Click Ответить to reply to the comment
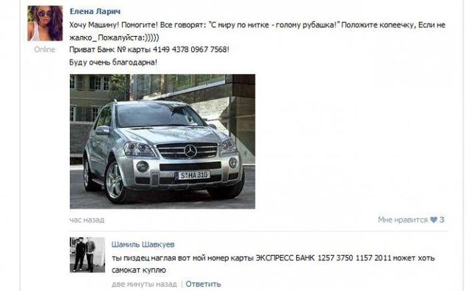This screenshot has height=291, width=466. pyautogui.click(x=203, y=284)
